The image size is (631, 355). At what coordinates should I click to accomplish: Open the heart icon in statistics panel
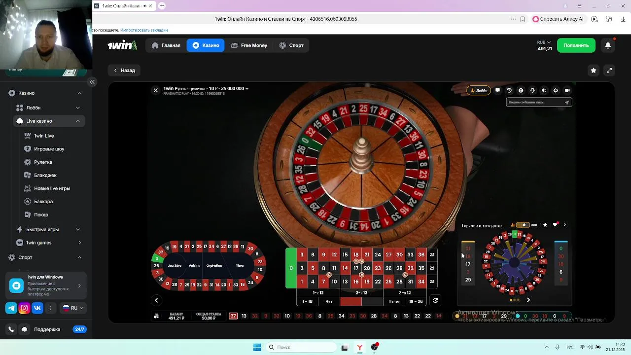click(x=556, y=225)
